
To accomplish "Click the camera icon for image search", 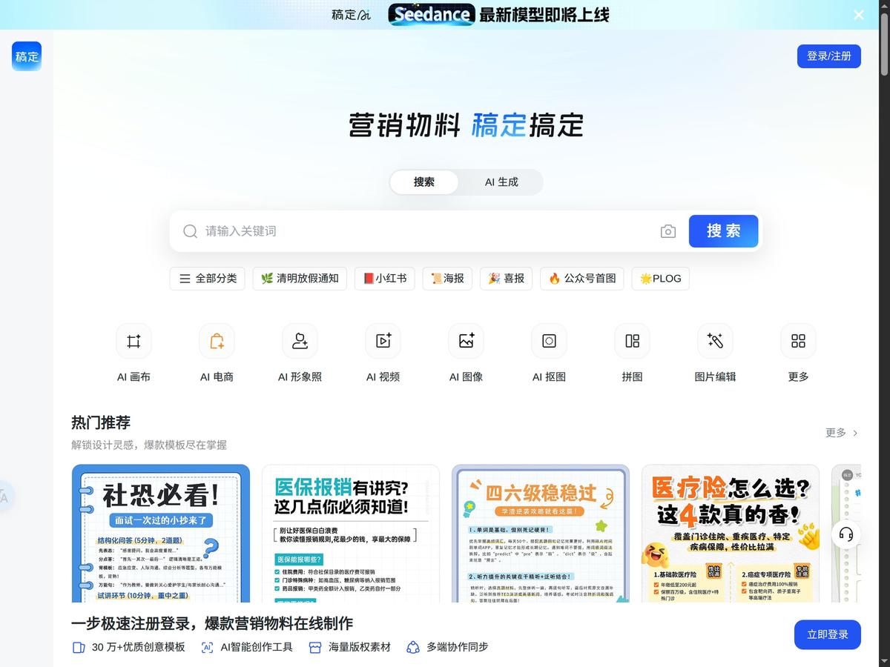I will coord(667,230).
